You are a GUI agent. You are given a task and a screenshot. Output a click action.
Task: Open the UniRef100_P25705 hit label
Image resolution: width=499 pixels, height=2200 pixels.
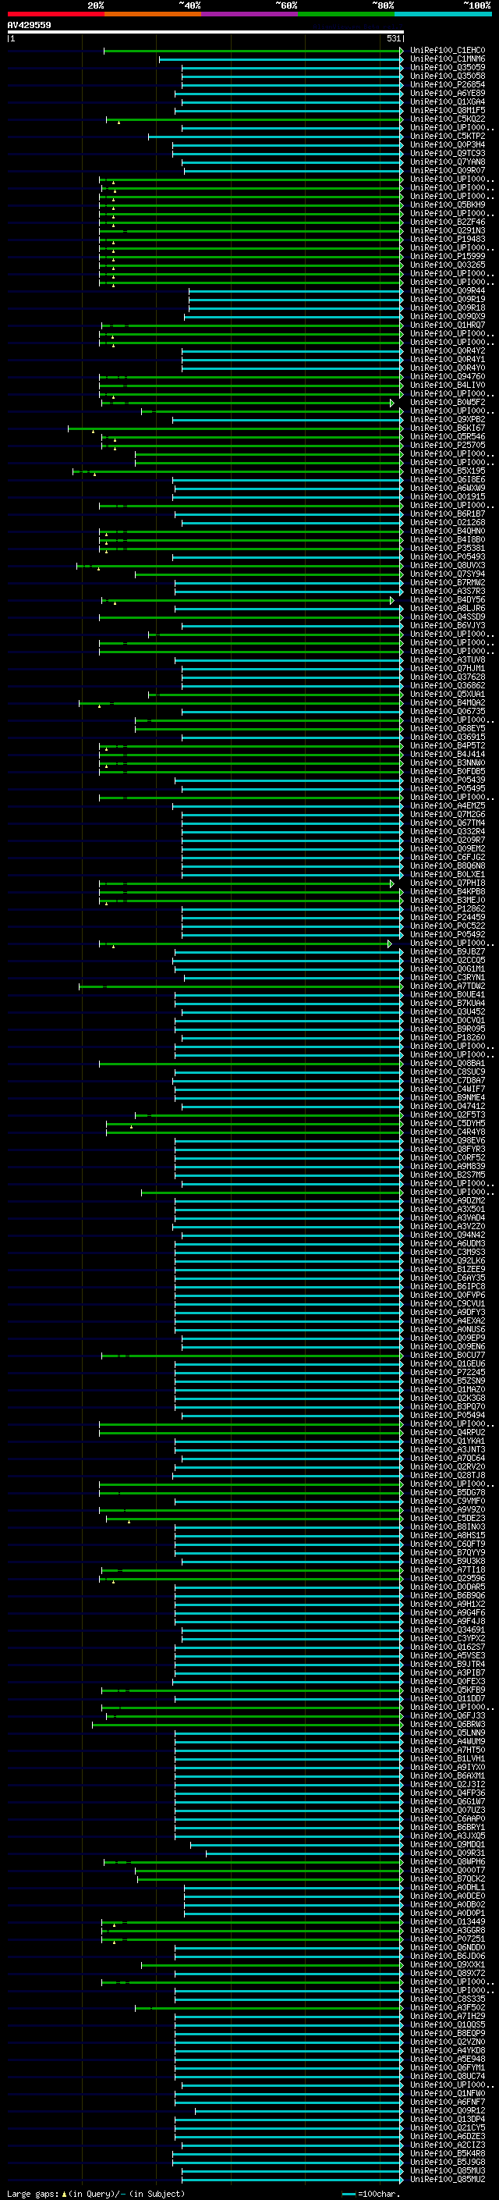click(447, 445)
